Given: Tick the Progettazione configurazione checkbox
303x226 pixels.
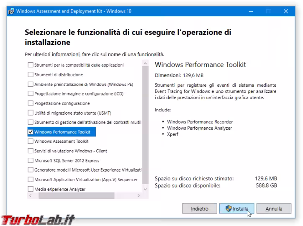Looking at the screenshot, I should pyautogui.click(x=30, y=103).
